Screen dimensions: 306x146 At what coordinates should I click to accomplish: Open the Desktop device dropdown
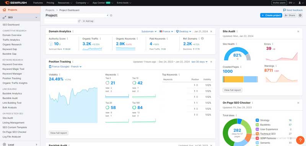(x=184, y=31)
